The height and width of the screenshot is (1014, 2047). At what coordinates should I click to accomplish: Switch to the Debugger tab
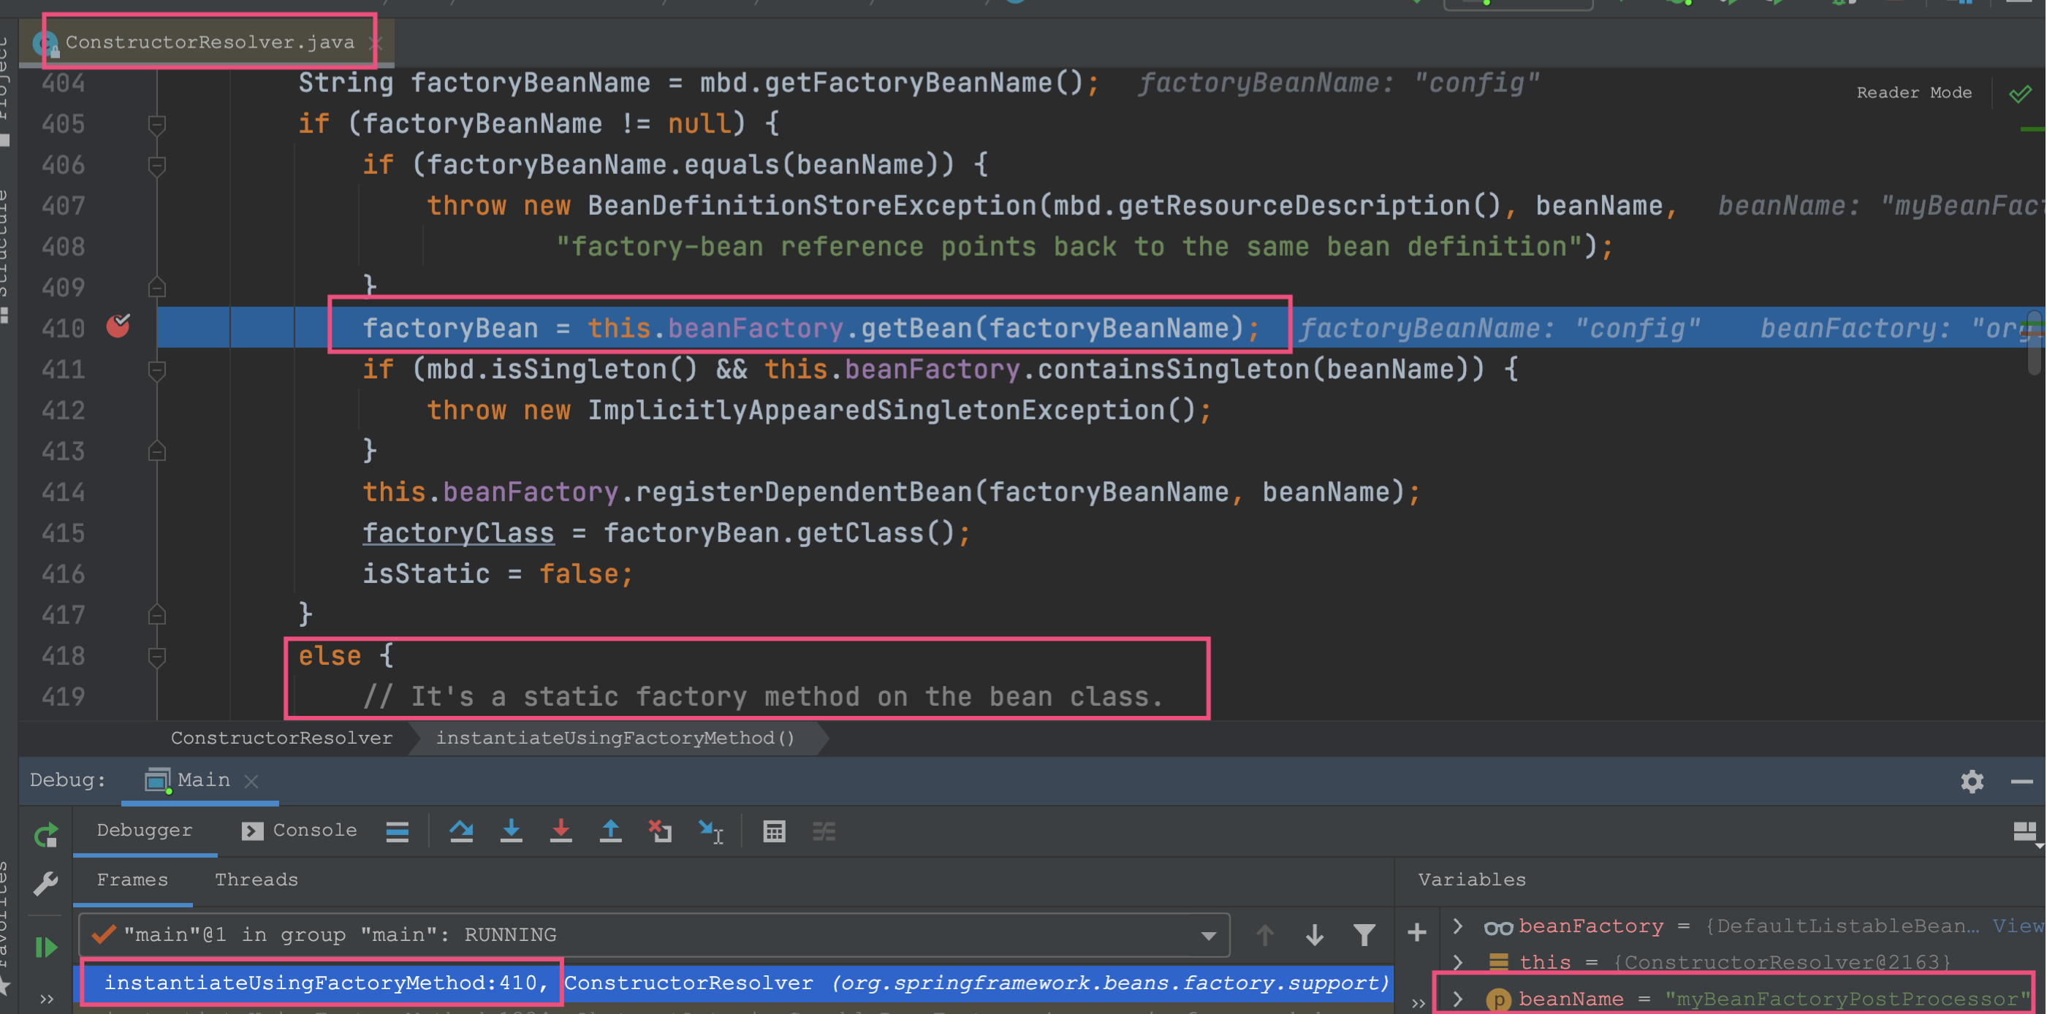click(x=145, y=831)
